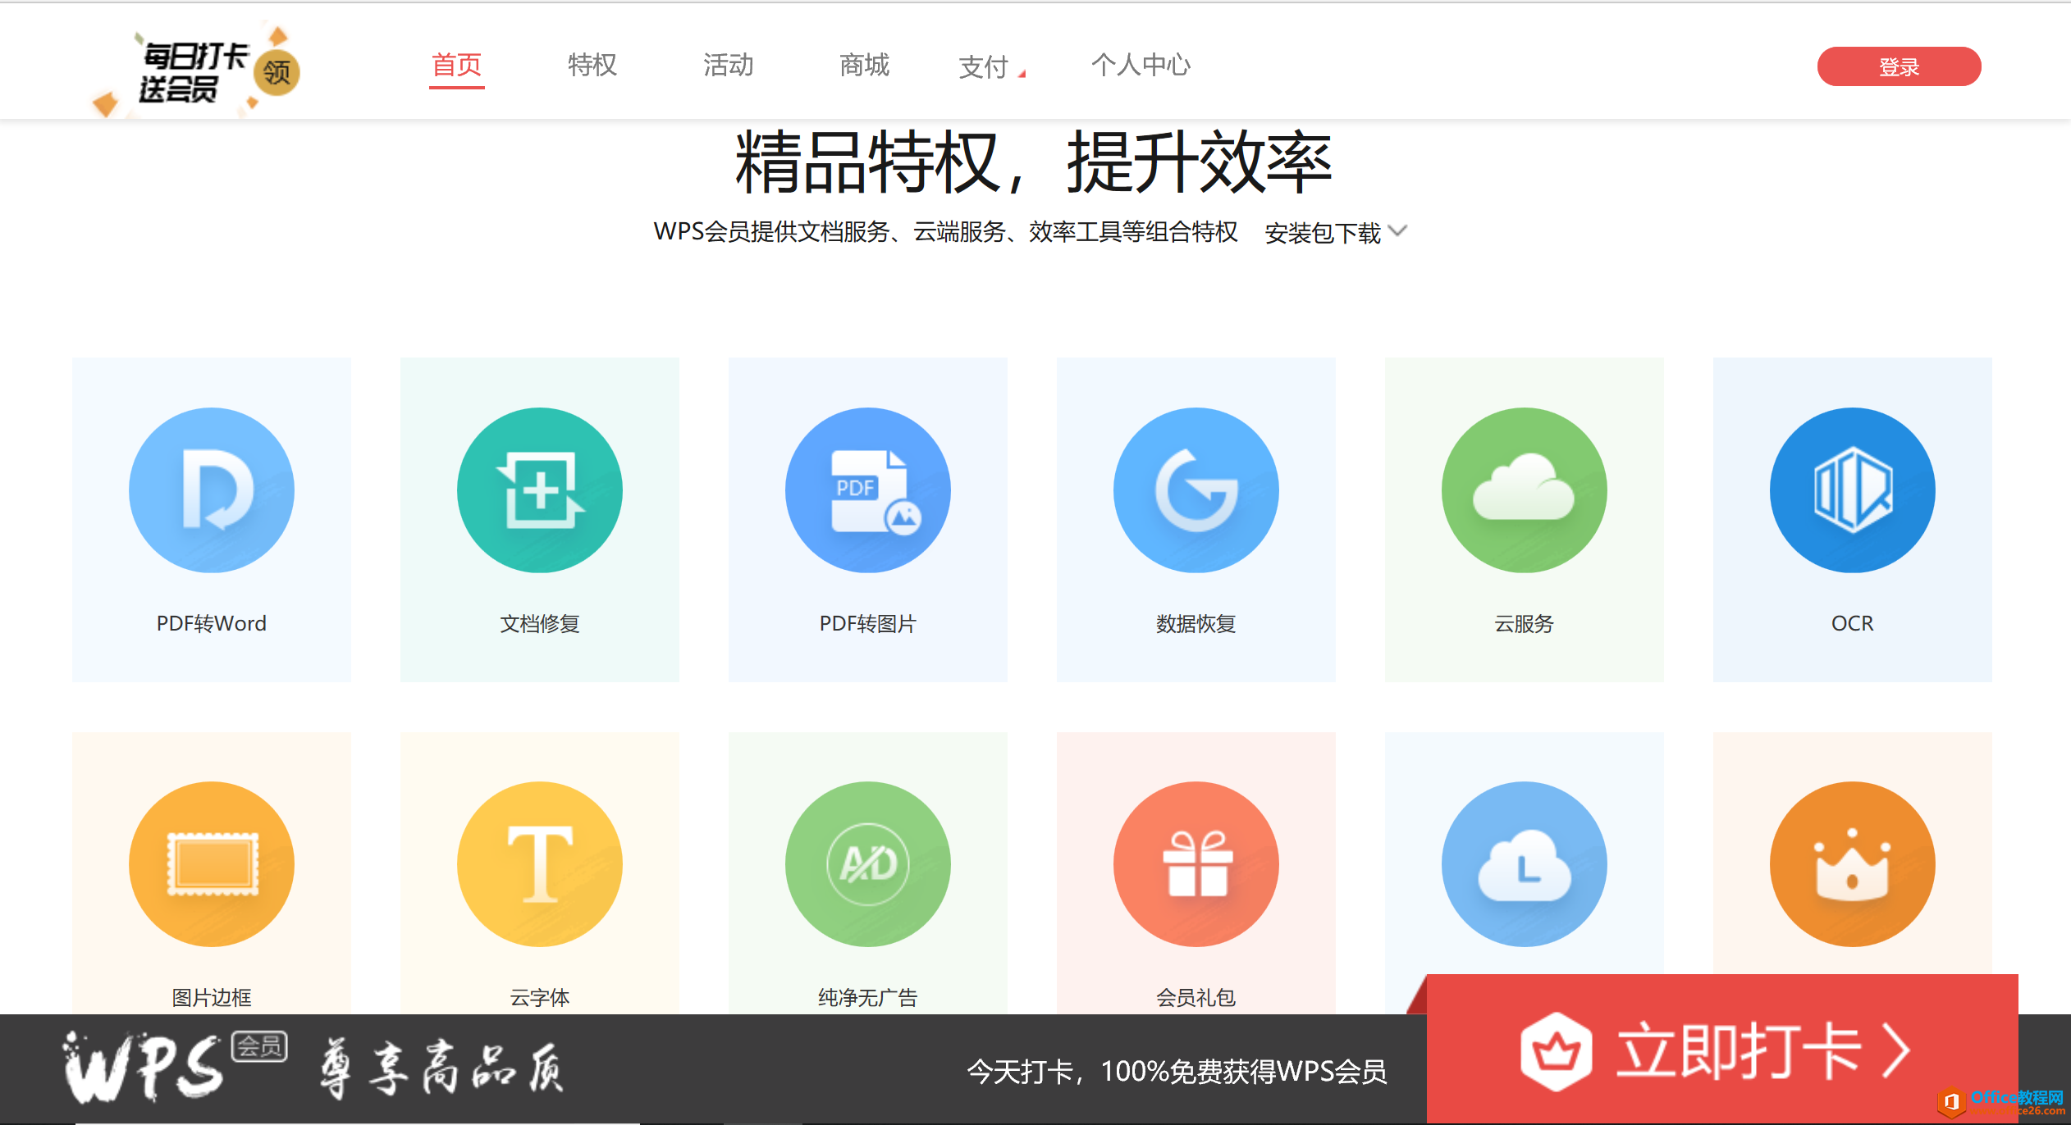Image resolution: width=2071 pixels, height=1125 pixels.
Task: Click the red 登录 button
Action: tap(1899, 66)
